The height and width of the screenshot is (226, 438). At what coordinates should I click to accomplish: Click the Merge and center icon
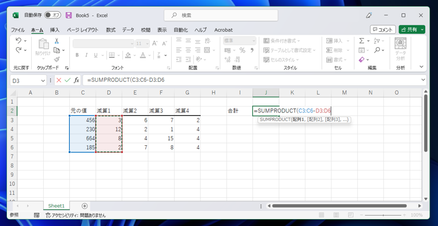click(x=207, y=50)
